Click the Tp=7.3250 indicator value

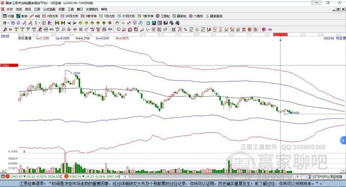click(42, 38)
